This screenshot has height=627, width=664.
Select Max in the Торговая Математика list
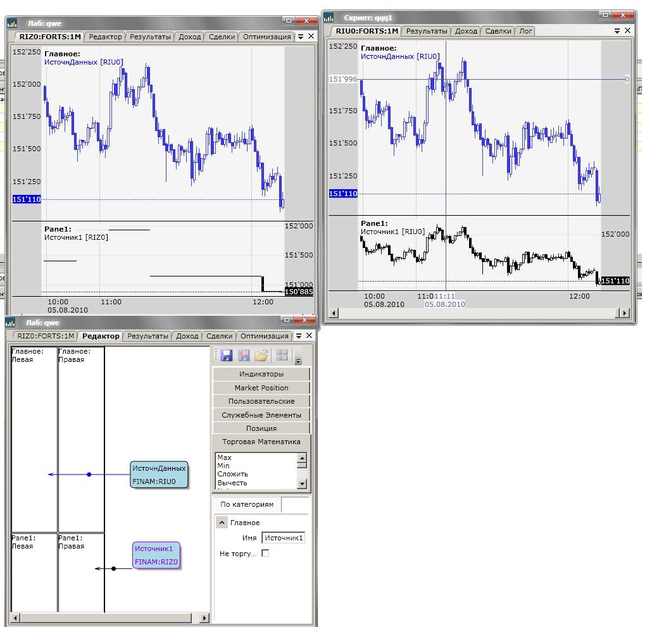[x=225, y=457]
